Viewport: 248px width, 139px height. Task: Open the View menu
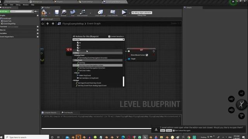coord(12,5)
